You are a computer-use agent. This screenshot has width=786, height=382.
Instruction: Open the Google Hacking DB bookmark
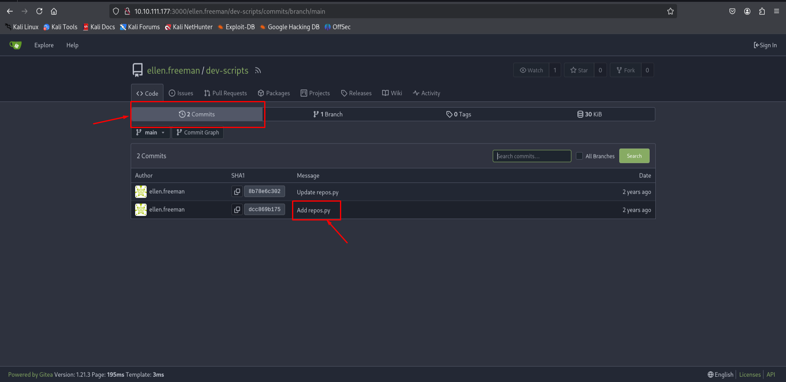pyautogui.click(x=290, y=27)
